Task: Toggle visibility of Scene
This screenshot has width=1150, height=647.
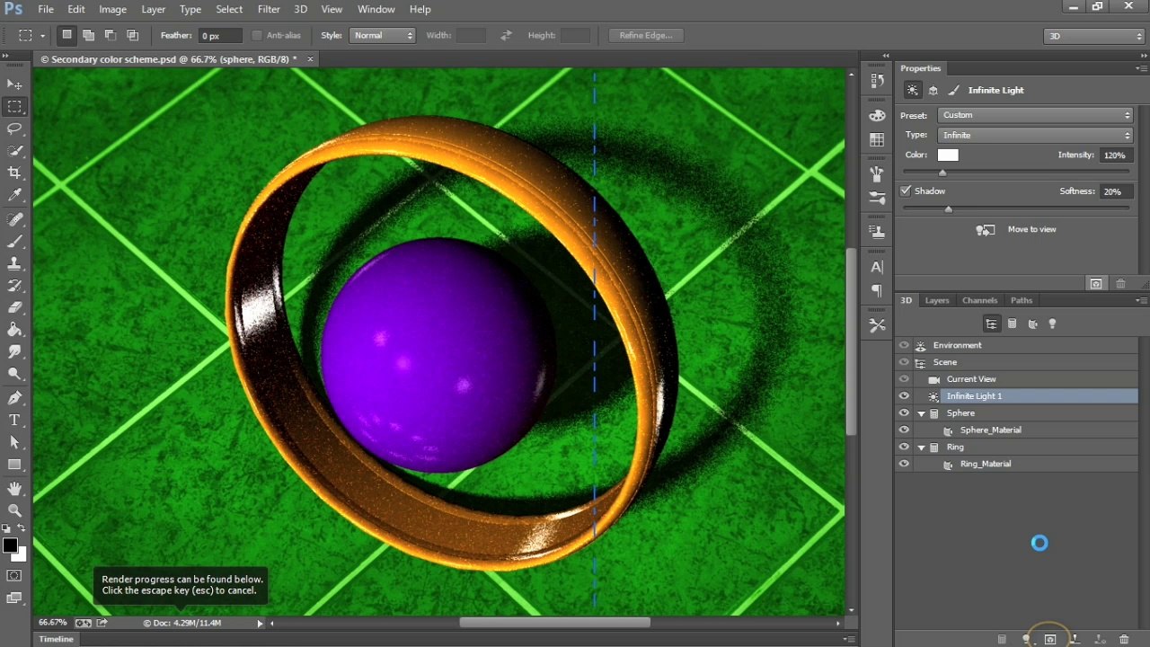Action: click(904, 362)
